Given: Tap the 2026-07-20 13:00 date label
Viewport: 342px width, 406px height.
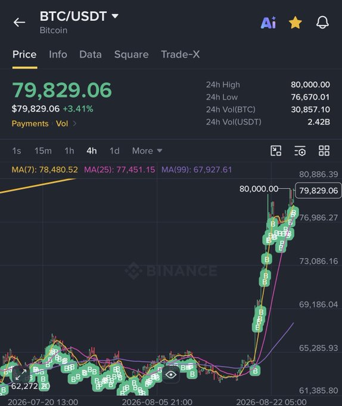Looking at the screenshot, I should coord(43,402).
